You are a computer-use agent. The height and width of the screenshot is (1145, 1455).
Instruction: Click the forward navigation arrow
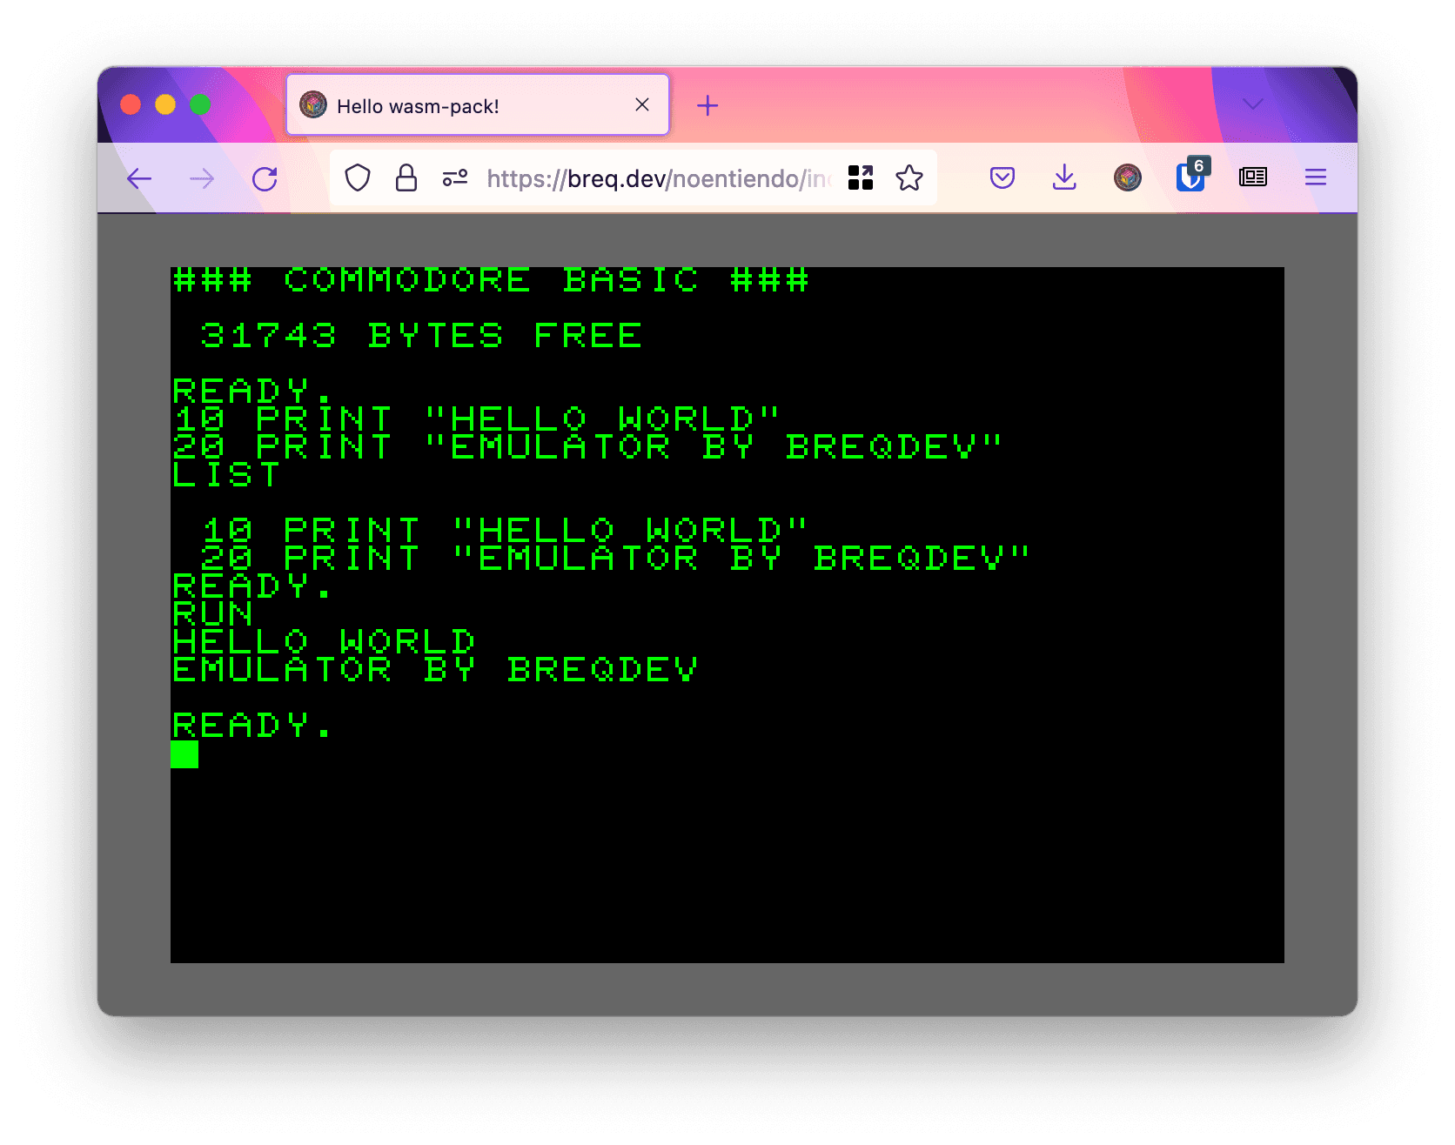coord(202,179)
